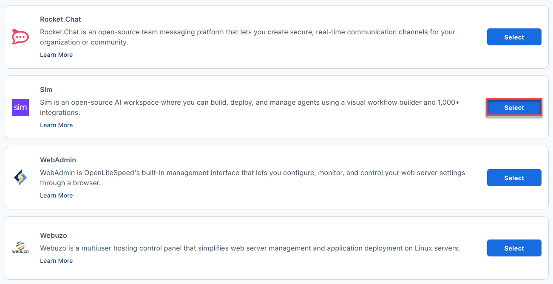Click the Webuzo logo icon
553x284 pixels.
pyautogui.click(x=20, y=248)
